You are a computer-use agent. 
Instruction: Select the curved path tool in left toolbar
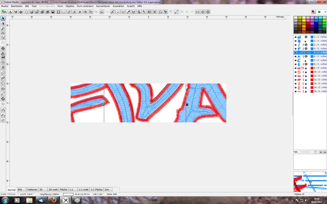point(3,94)
